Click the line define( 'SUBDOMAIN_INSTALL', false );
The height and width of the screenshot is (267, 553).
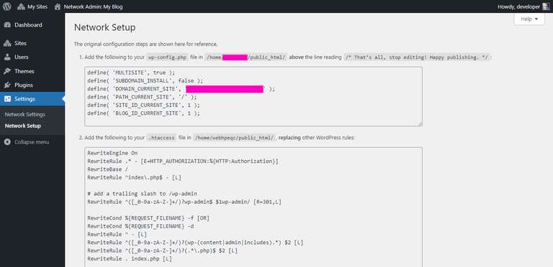[x=145, y=81]
